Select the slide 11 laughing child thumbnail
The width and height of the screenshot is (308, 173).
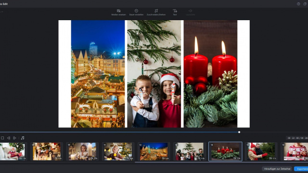118,151
